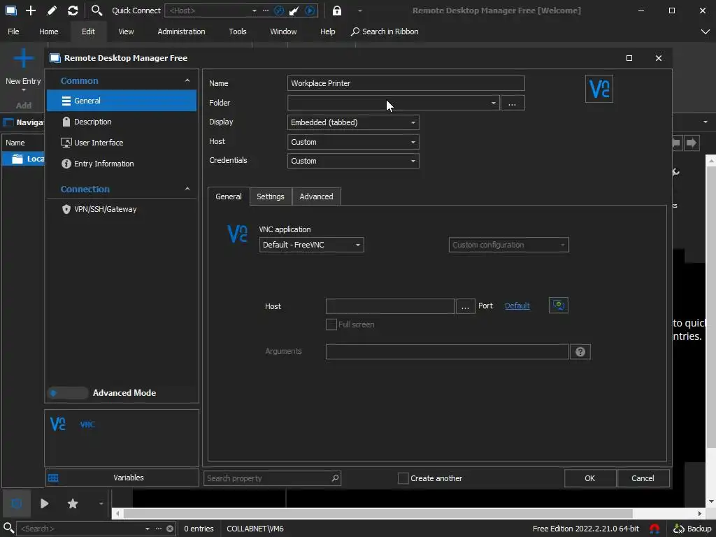Click the horizontal scrollbar at bottom
This screenshot has width=716, height=537.
pyautogui.click(x=377, y=513)
